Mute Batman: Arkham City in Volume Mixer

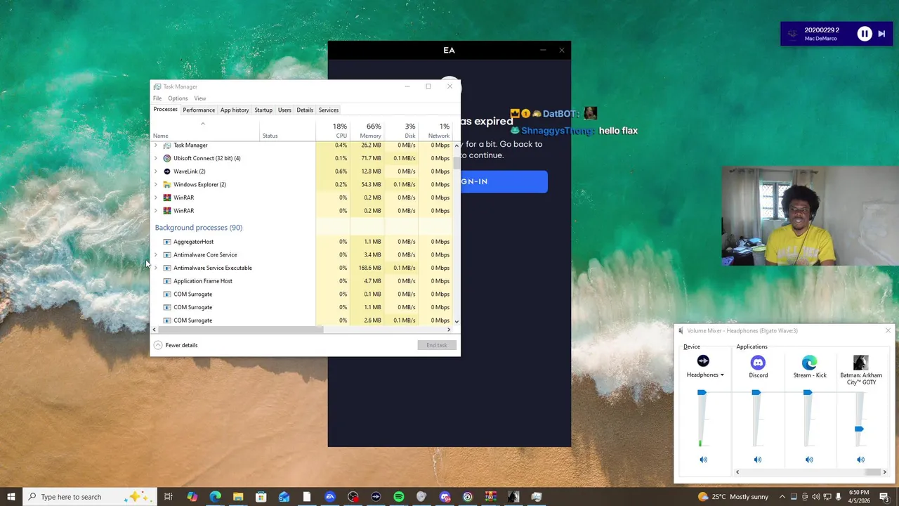coord(860,460)
